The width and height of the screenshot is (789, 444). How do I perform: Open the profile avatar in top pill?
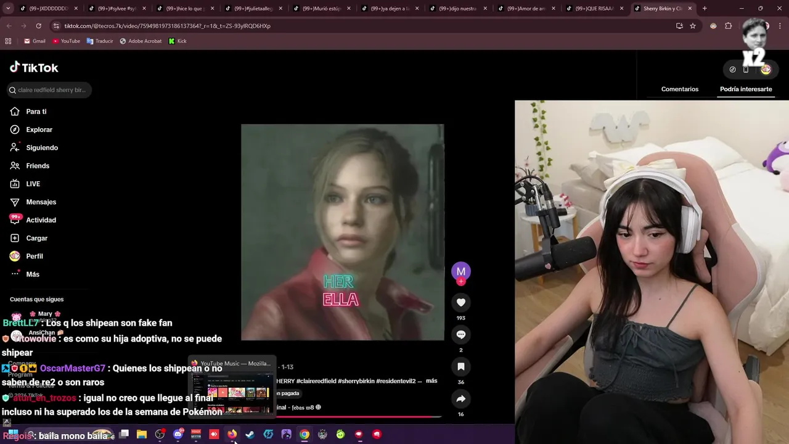[x=766, y=70]
